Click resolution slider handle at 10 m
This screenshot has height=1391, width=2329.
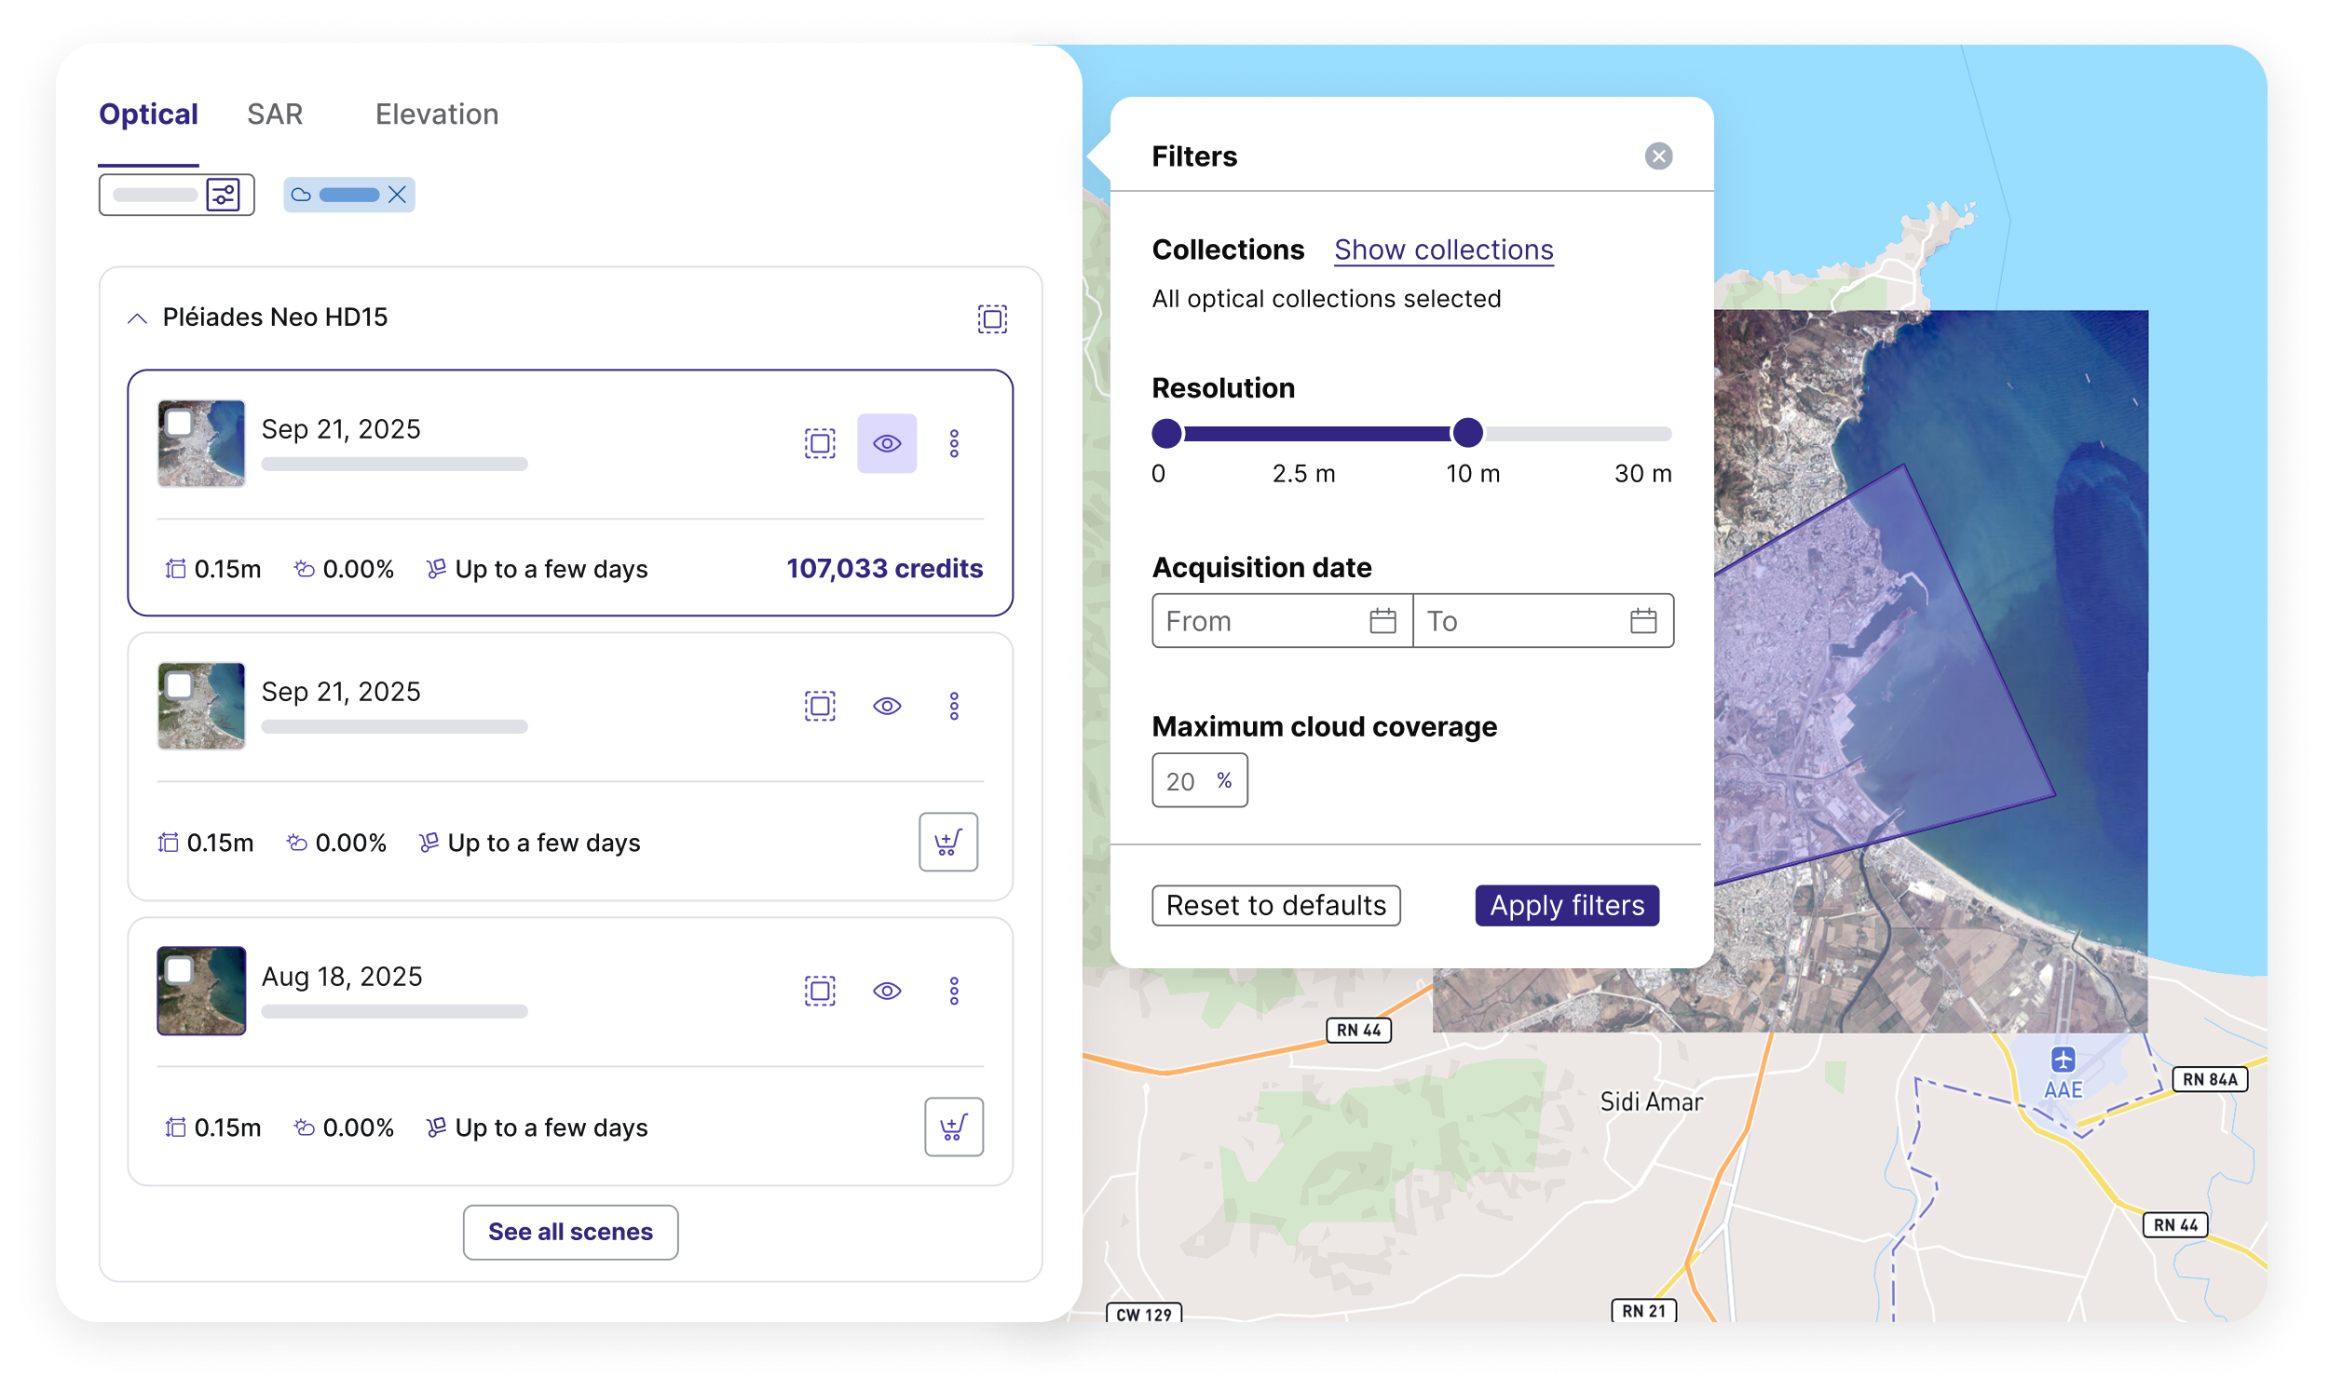pyautogui.click(x=1467, y=433)
